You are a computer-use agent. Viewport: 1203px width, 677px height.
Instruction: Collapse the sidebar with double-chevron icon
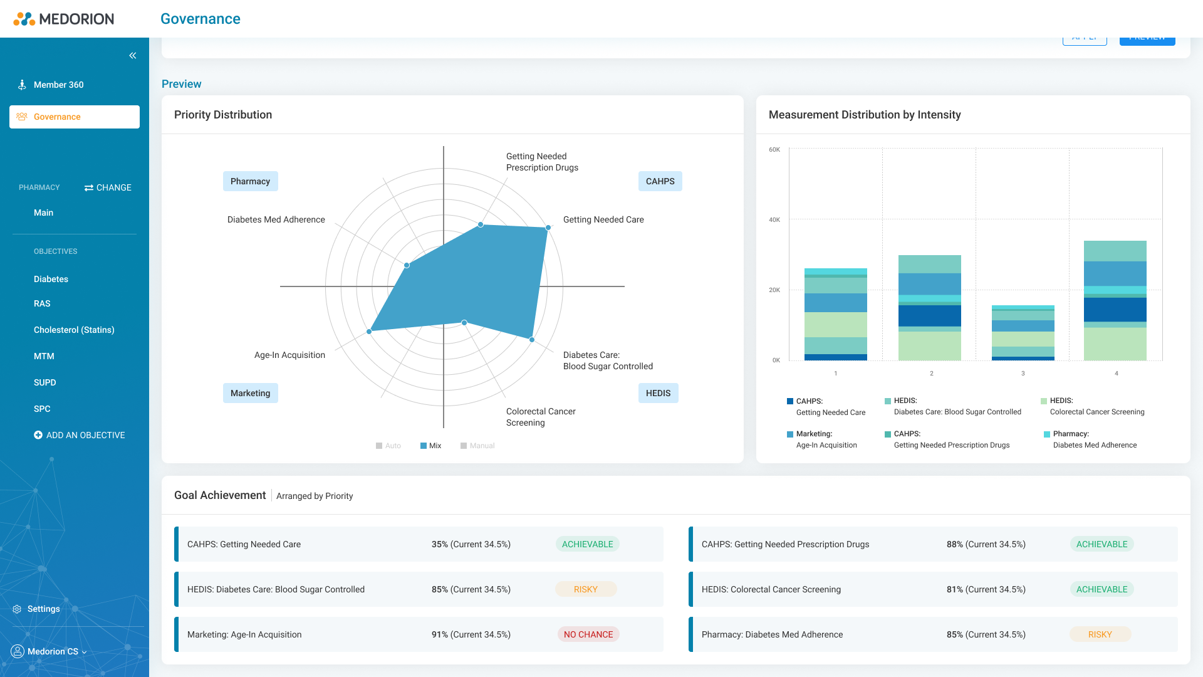tap(133, 56)
